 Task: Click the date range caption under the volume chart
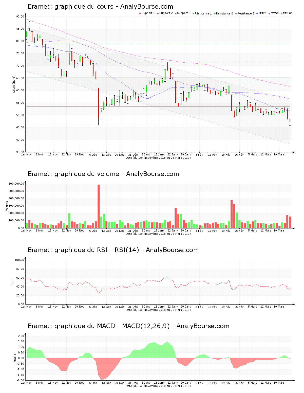click(x=158, y=234)
